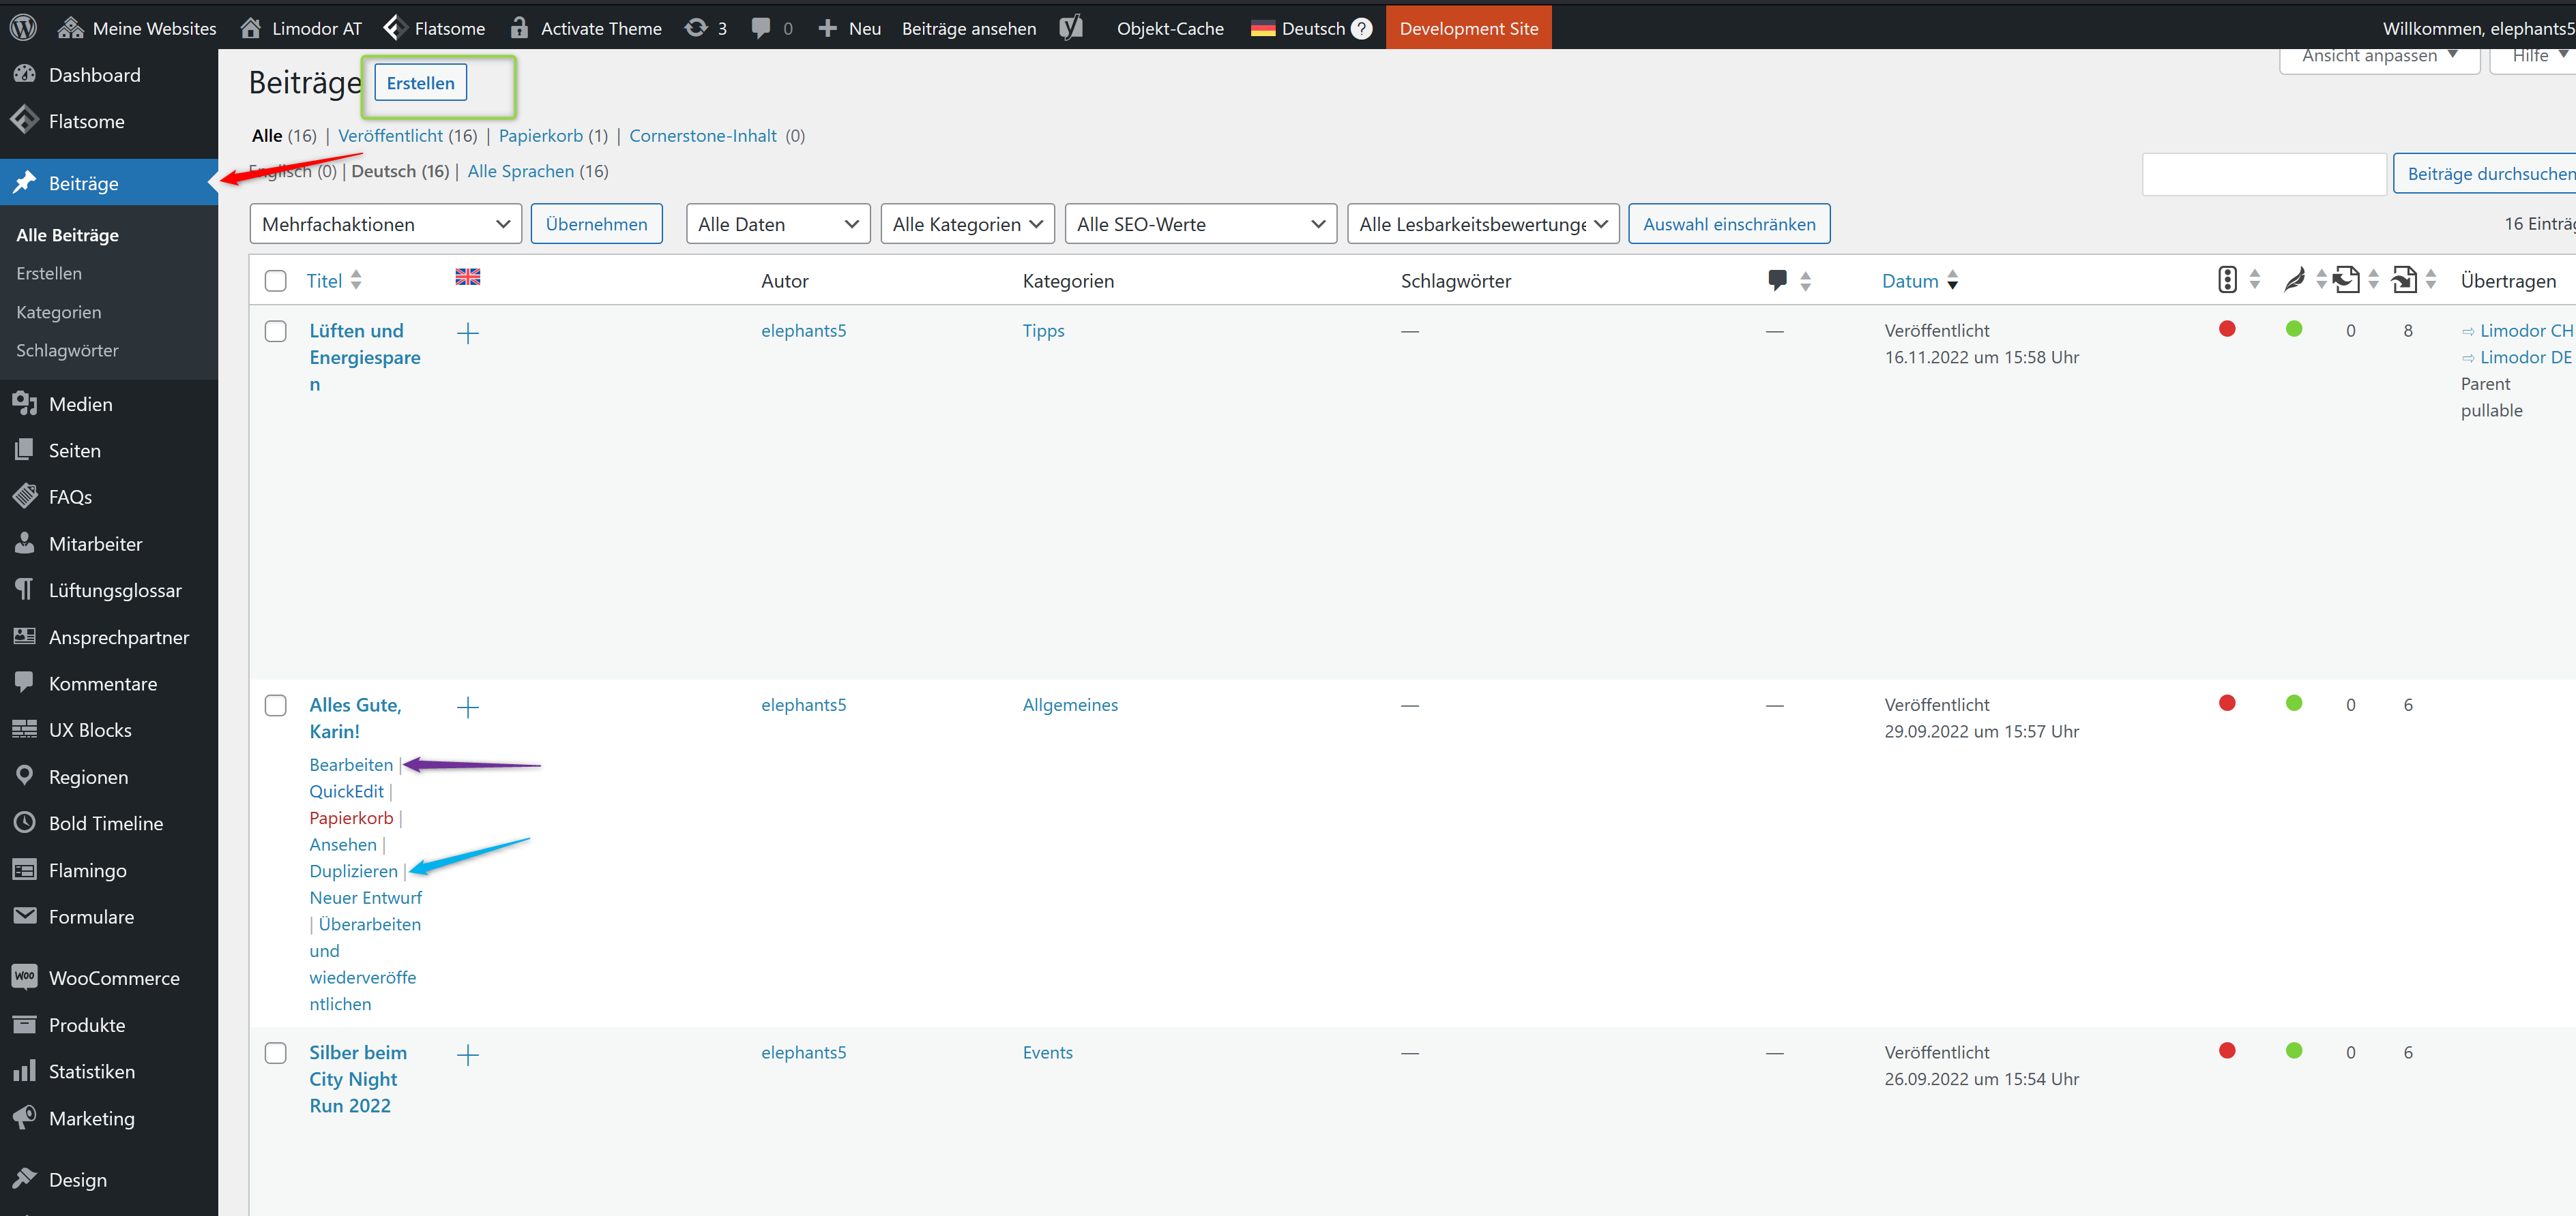Click the Deutsch language help question icon
This screenshot has height=1216, width=2576.
pyautogui.click(x=1361, y=28)
